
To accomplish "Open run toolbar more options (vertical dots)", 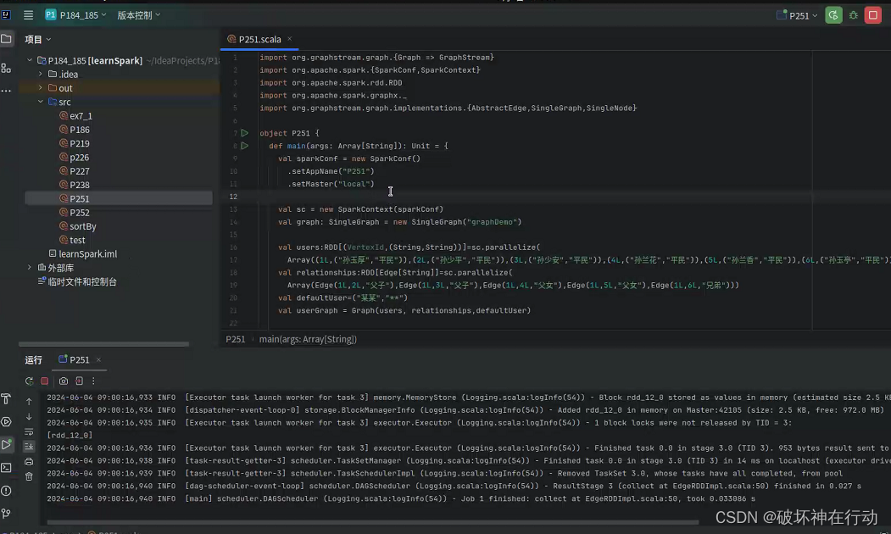I will pyautogui.click(x=93, y=381).
